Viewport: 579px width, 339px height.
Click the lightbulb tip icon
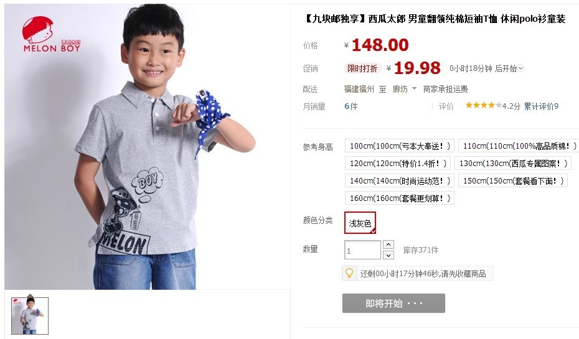pos(349,273)
